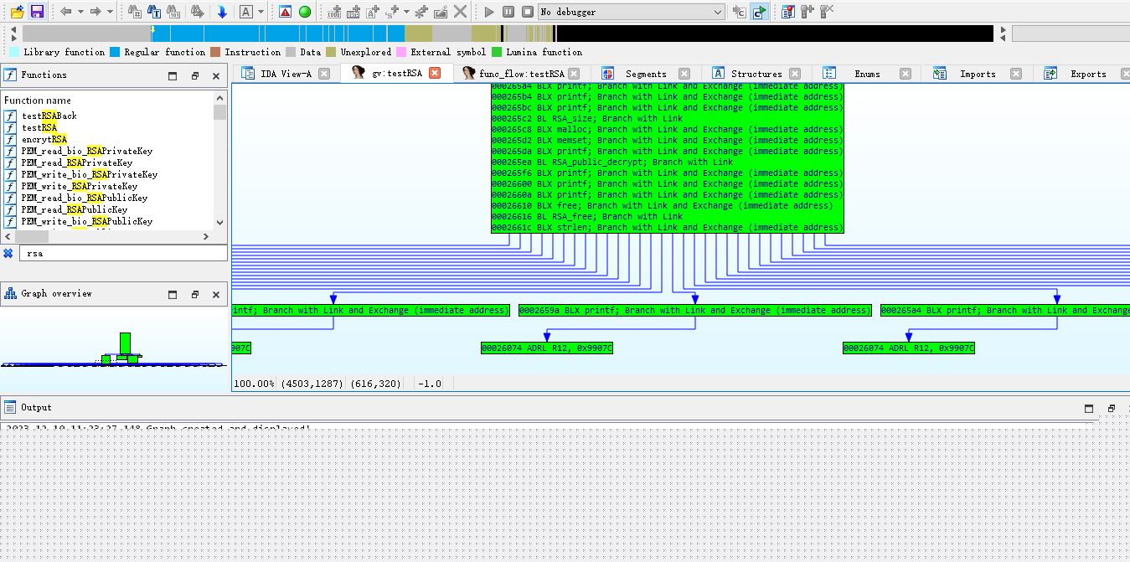Click the search next binoculars icon
Screen dimensions: 1130x562
197,12
